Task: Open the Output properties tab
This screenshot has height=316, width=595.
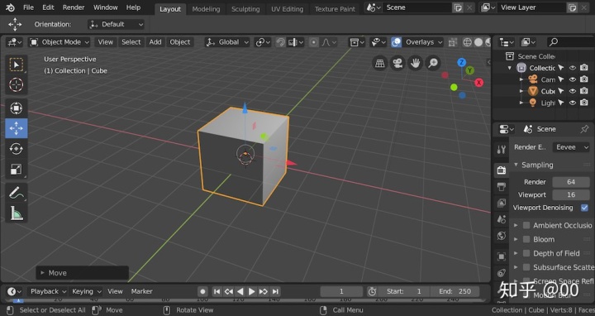Action: click(502, 186)
